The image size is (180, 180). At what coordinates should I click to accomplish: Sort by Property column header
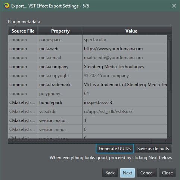coord(60,31)
